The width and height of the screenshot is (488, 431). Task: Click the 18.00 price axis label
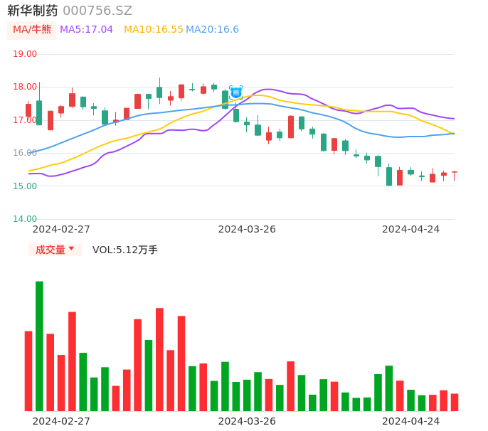tap(25, 87)
